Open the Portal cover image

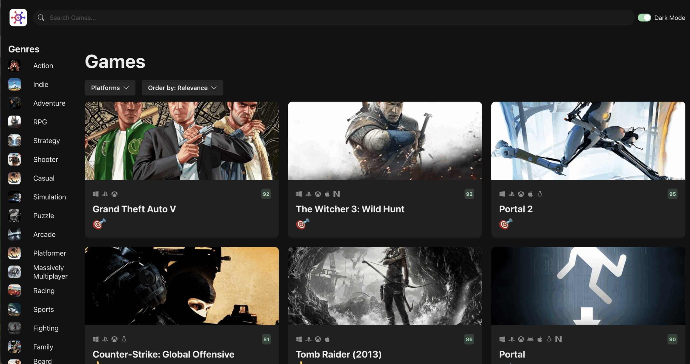coord(588,286)
